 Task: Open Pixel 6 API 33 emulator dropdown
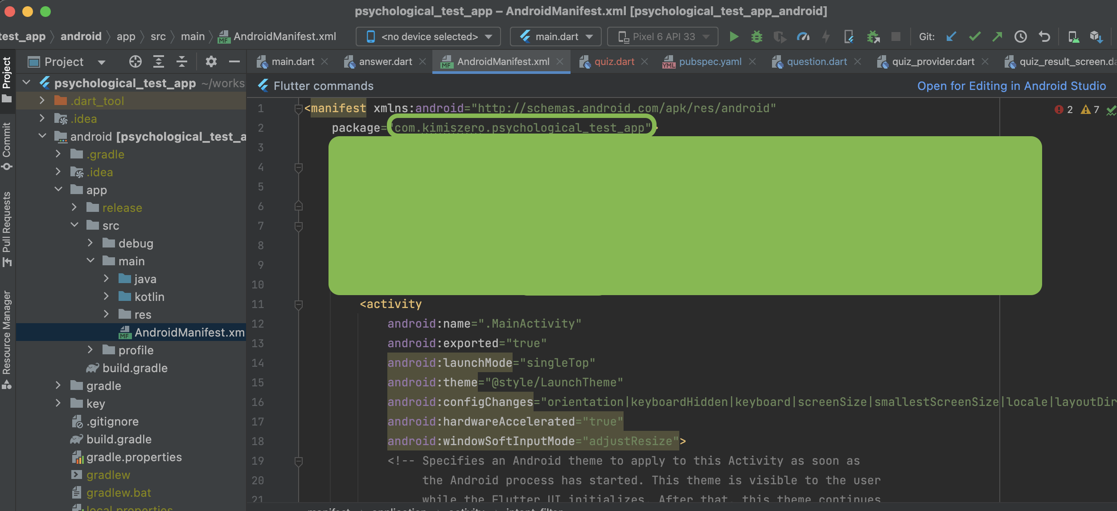pyautogui.click(x=663, y=36)
